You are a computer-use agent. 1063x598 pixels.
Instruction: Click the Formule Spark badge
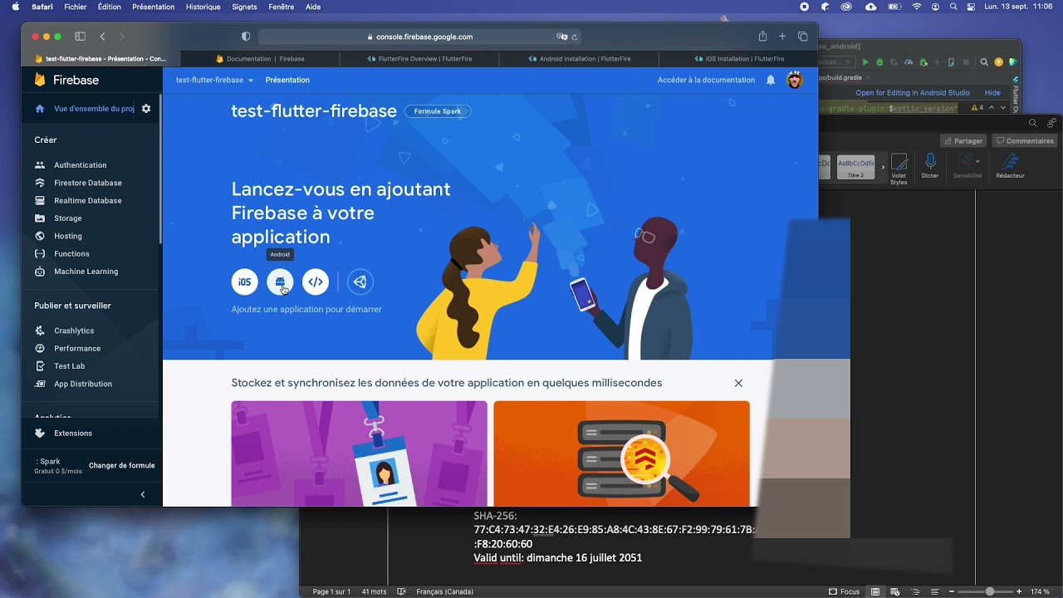pyautogui.click(x=438, y=111)
